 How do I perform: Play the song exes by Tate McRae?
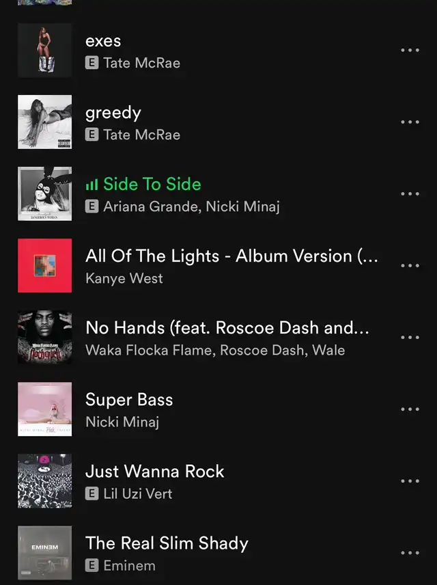click(218, 51)
